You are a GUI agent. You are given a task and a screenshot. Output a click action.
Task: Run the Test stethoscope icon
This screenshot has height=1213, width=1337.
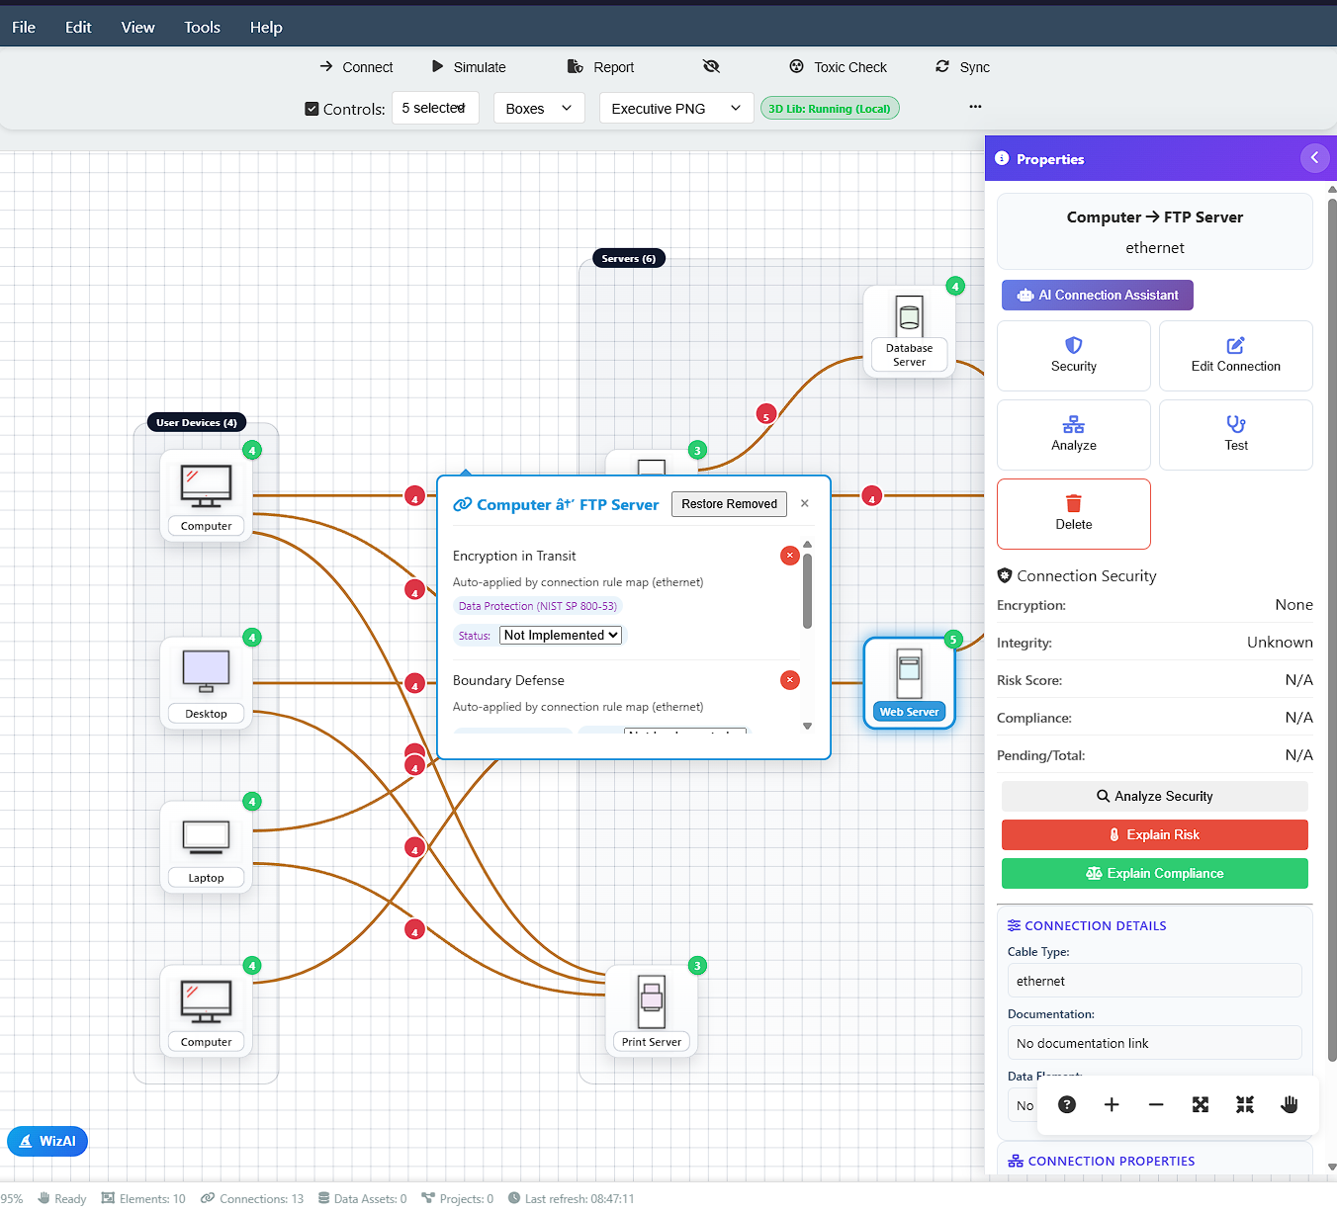pyautogui.click(x=1235, y=424)
